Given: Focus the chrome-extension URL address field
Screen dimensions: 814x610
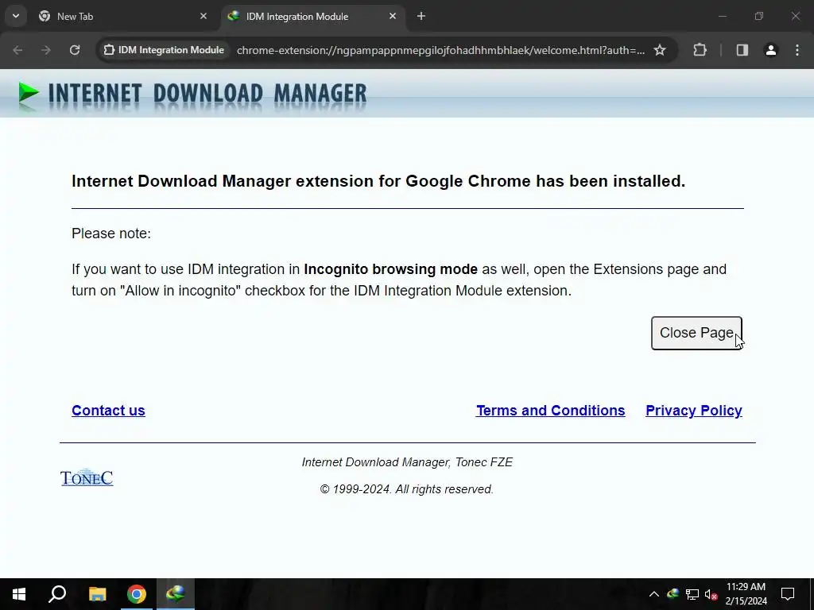Looking at the screenshot, I should pyautogui.click(x=440, y=50).
